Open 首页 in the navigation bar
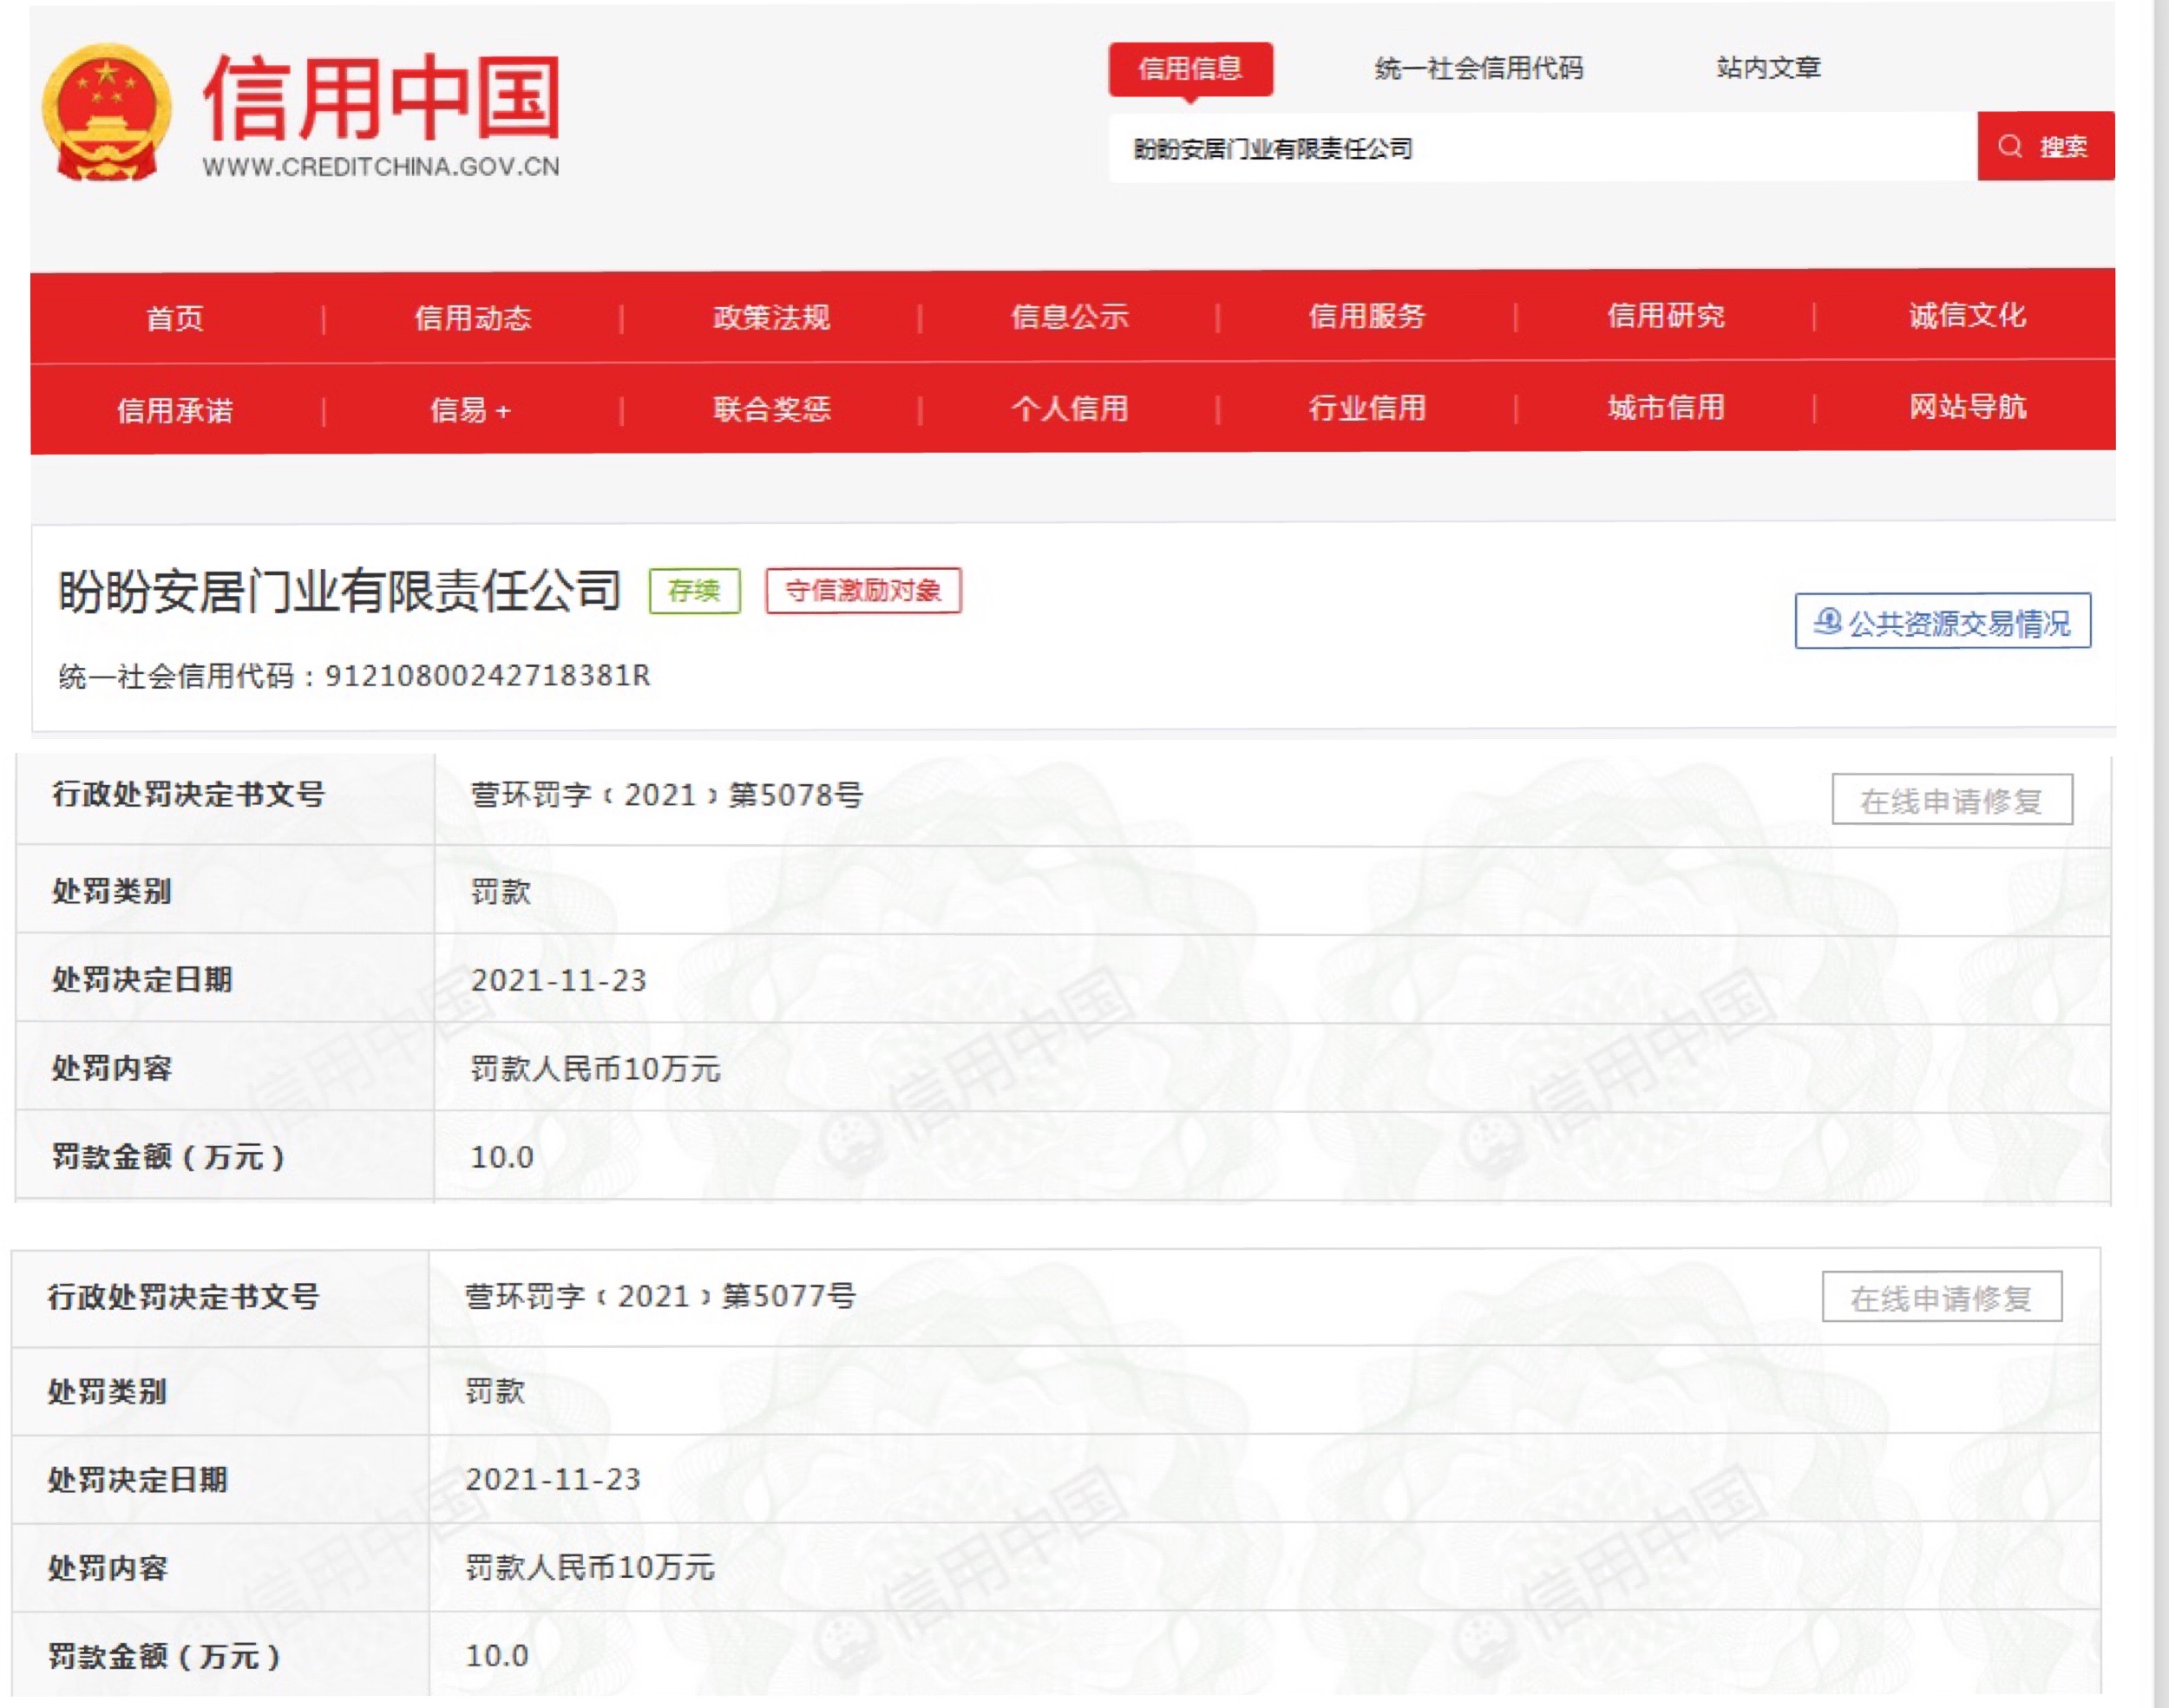 coord(175,318)
